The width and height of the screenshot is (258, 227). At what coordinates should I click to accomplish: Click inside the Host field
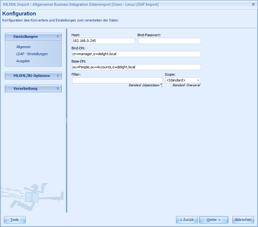pos(103,41)
